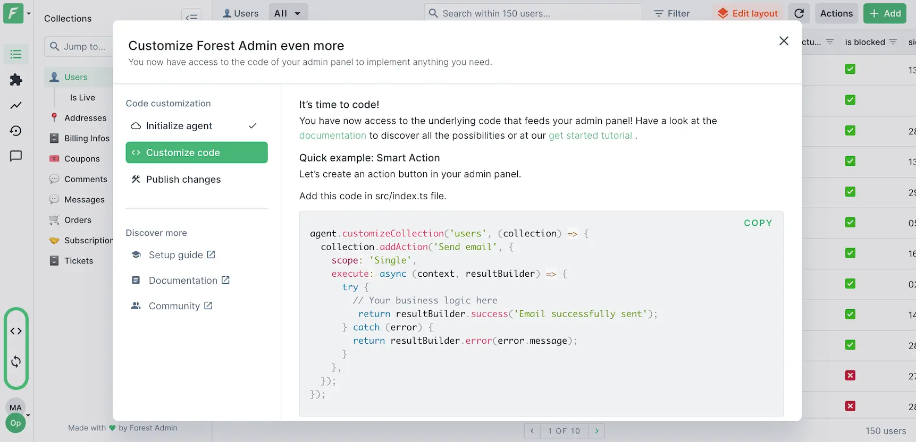Viewport: 916px width, 442px height.
Task: Click the code customization brackets icon
Action: coord(16,331)
